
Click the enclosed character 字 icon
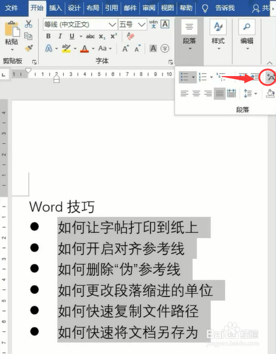tap(165, 49)
